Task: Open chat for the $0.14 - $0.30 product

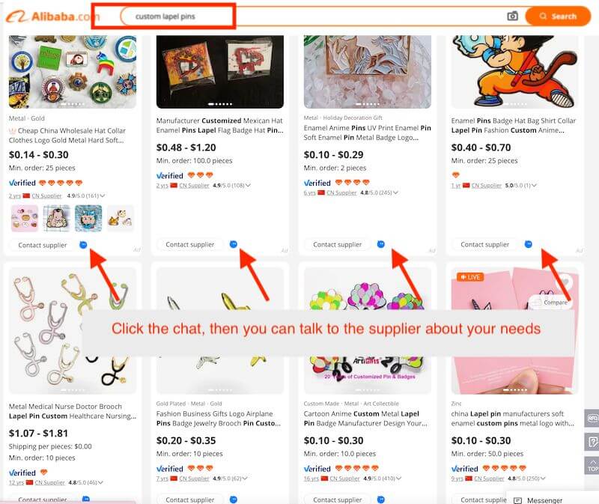Action: (x=83, y=245)
